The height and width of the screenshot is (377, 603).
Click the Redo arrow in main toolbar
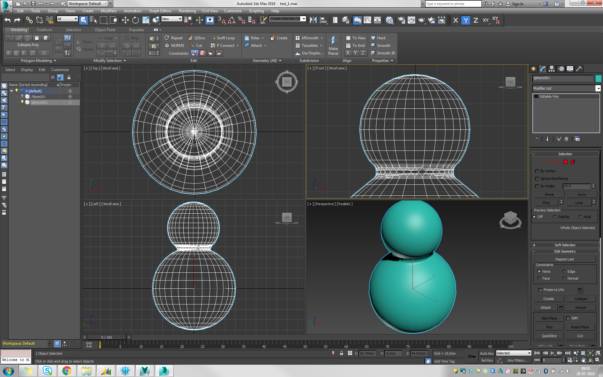18,20
